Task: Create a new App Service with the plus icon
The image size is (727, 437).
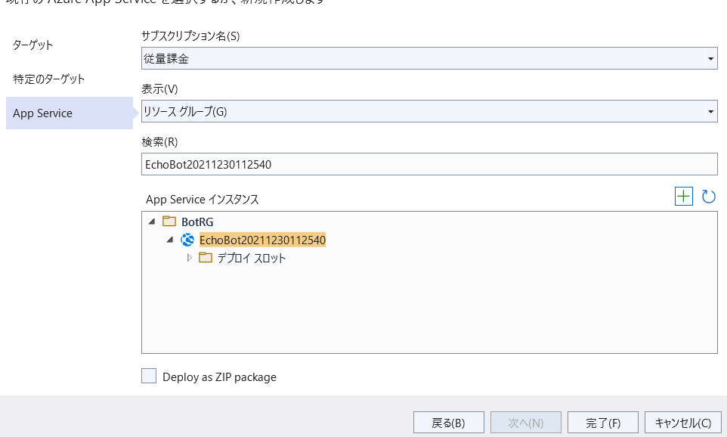Action: coord(684,196)
